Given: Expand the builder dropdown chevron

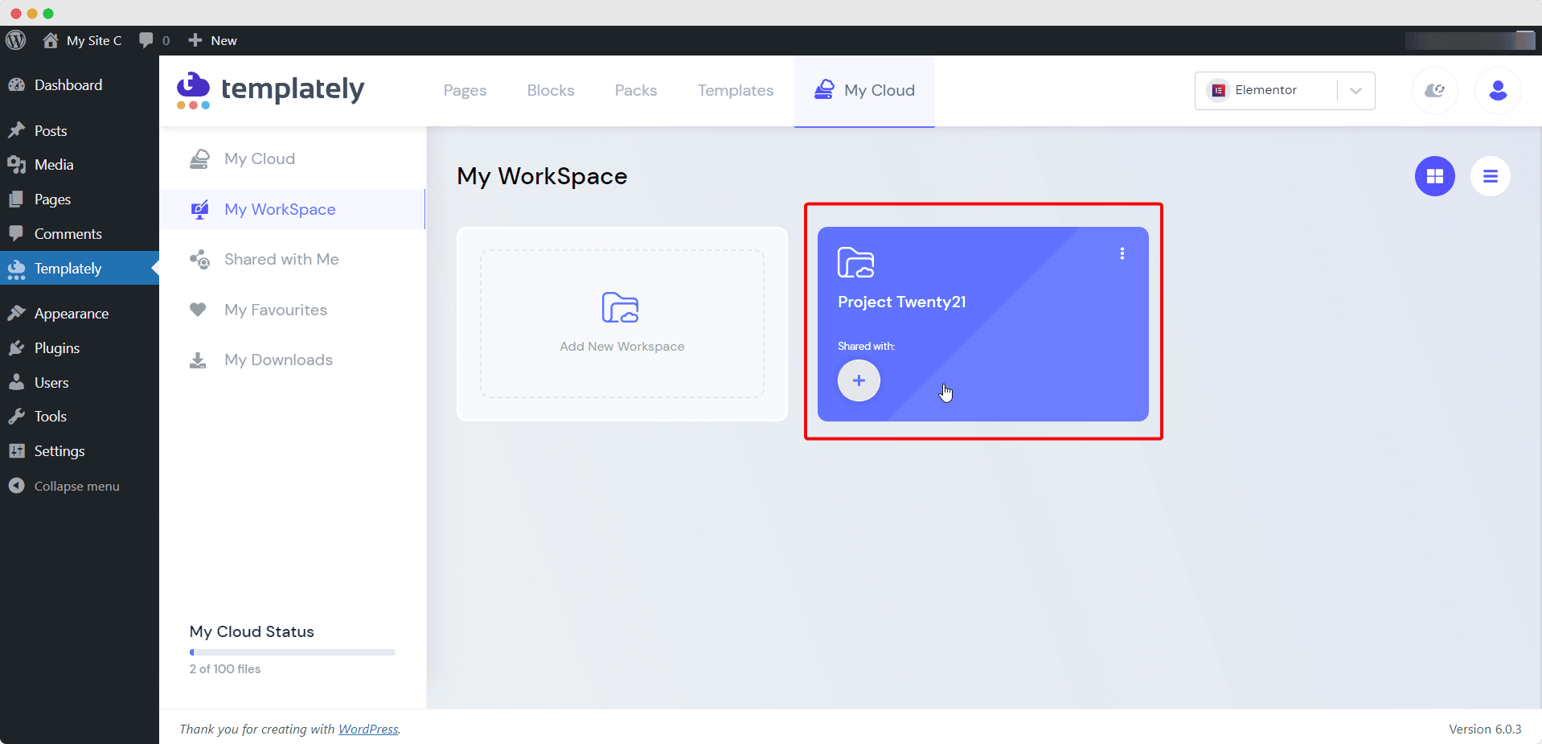Looking at the screenshot, I should [x=1356, y=90].
